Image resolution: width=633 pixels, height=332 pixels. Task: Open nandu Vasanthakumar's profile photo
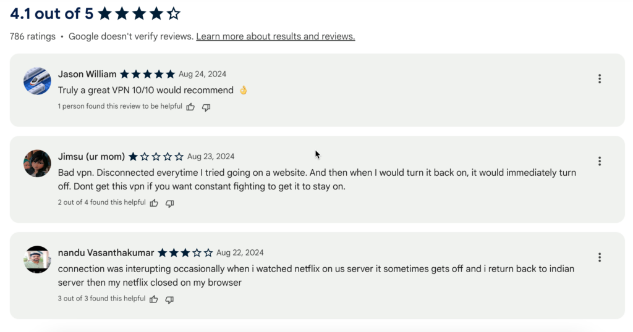point(37,259)
